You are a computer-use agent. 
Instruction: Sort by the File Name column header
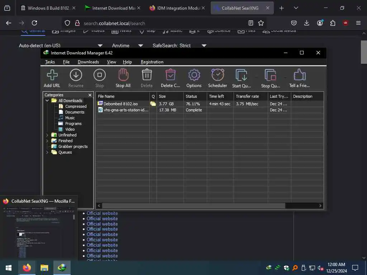(123, 96)
